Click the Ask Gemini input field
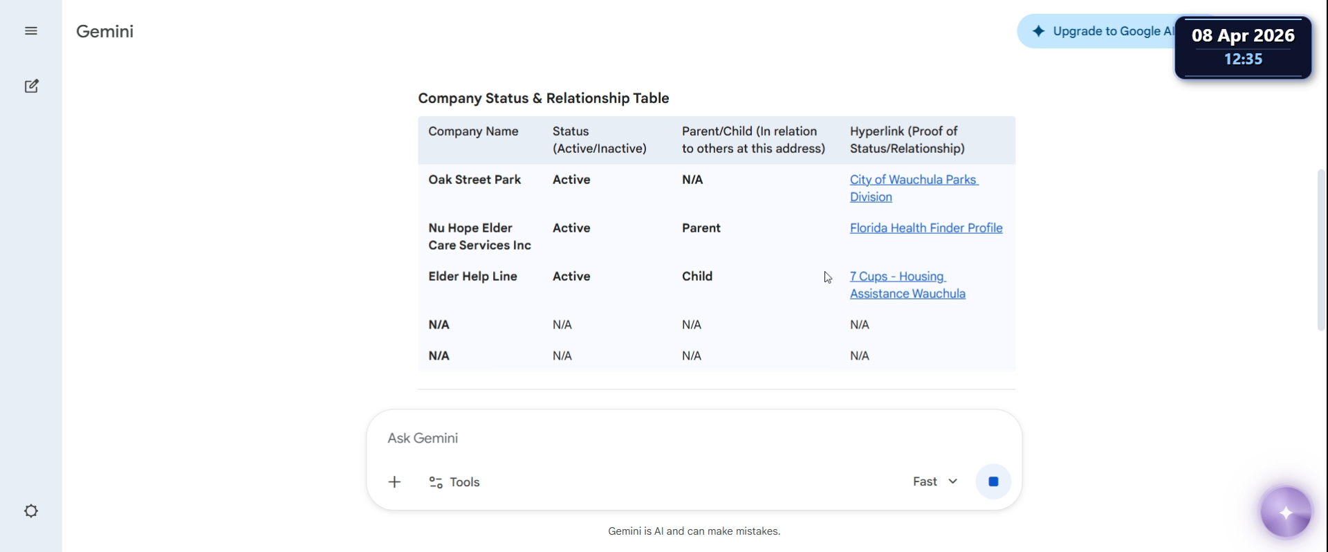This screenshot has width=1328, height=552. [622, 439]
